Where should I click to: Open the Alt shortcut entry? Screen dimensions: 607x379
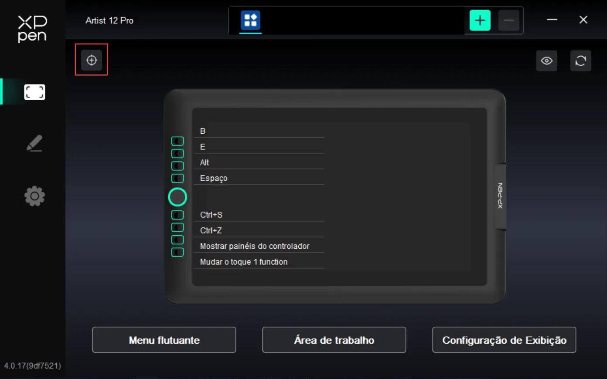click(x=259, y=162)
